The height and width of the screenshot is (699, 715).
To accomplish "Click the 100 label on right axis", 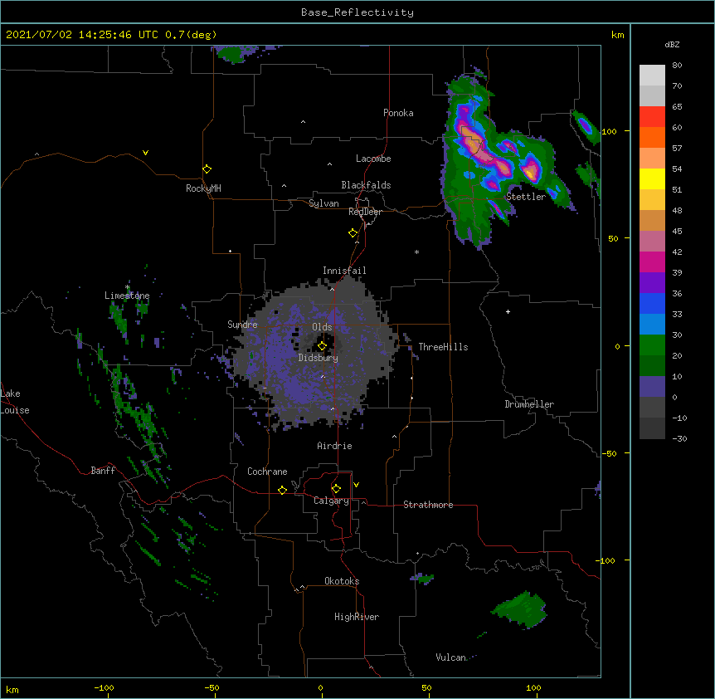I will (609, 131).
